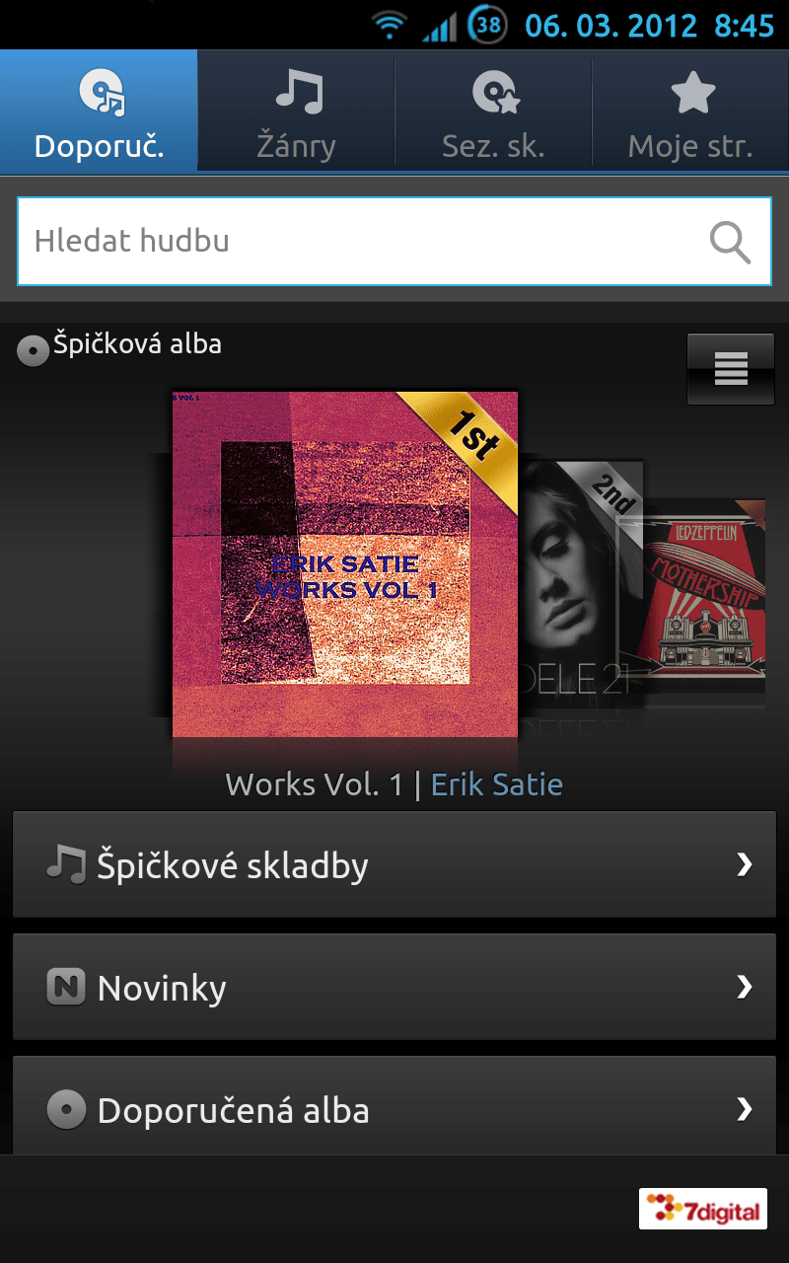Select the Adele 21 album cover
The height and width of the screenshot is (1263, 789).
click(x=580, y=584)
